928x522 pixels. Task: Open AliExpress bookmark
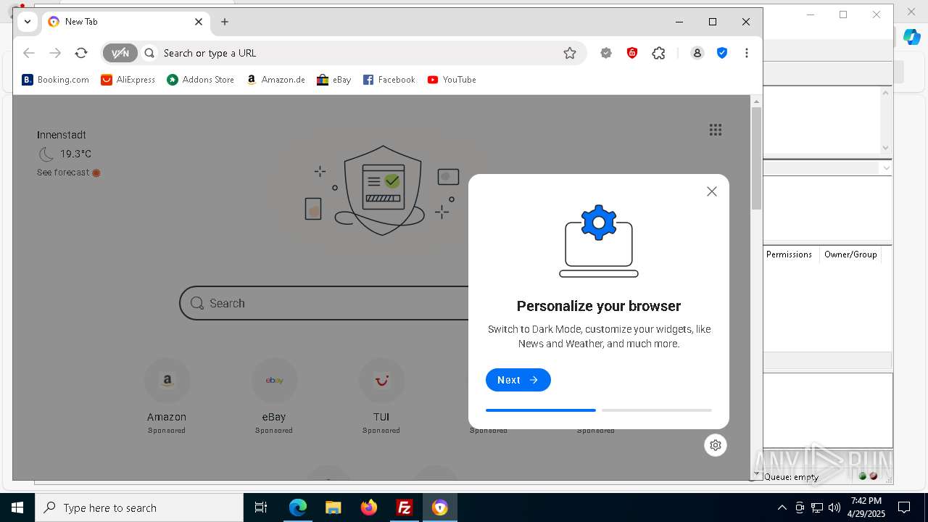(128, 80)
